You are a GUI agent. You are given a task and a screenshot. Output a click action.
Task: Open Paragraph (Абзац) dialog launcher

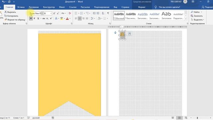(x=110, y=24)
